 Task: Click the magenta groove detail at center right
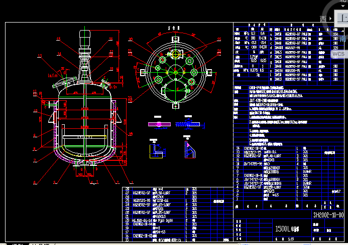point(190,148)
